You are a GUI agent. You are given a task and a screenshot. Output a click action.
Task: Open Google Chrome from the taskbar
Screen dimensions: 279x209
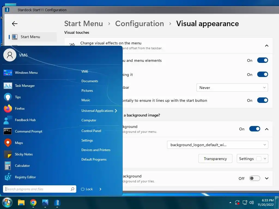pos(33,202)
